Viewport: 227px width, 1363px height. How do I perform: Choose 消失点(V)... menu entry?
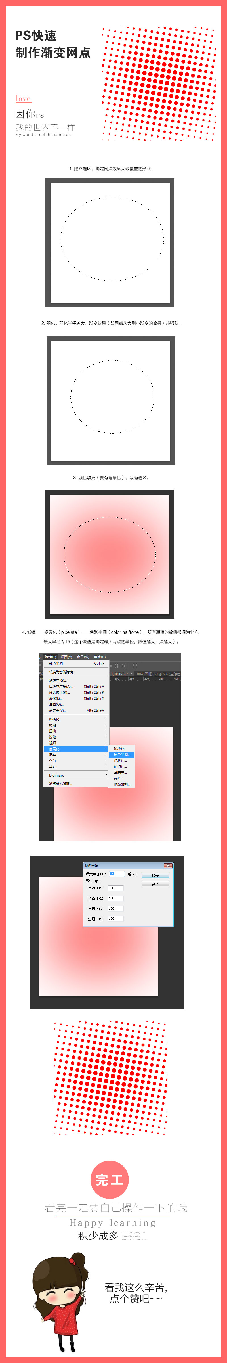coord(76,710)
